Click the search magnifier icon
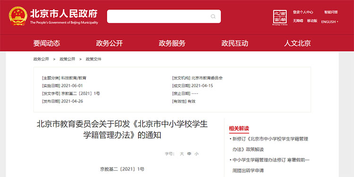The image size is (354, 177). [x=213, y=17]
